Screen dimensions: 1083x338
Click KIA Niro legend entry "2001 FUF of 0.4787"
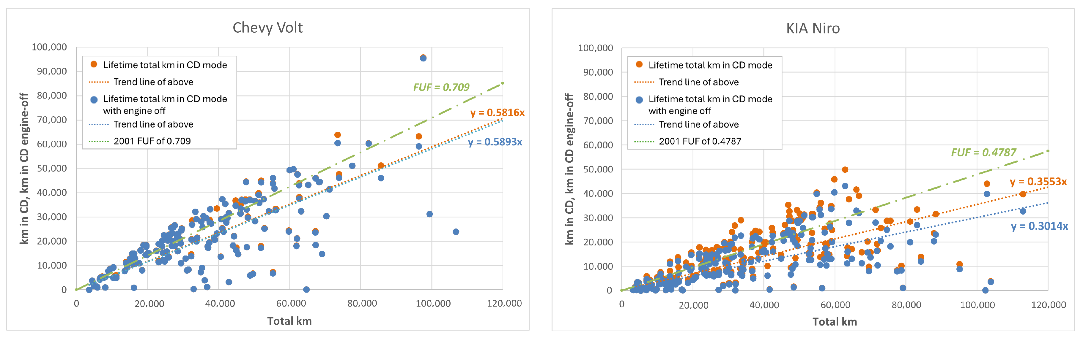click(x=700, y=141)
